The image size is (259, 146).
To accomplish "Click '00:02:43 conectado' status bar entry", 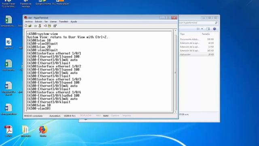I will pyautogui.click(x=33, y=116).
